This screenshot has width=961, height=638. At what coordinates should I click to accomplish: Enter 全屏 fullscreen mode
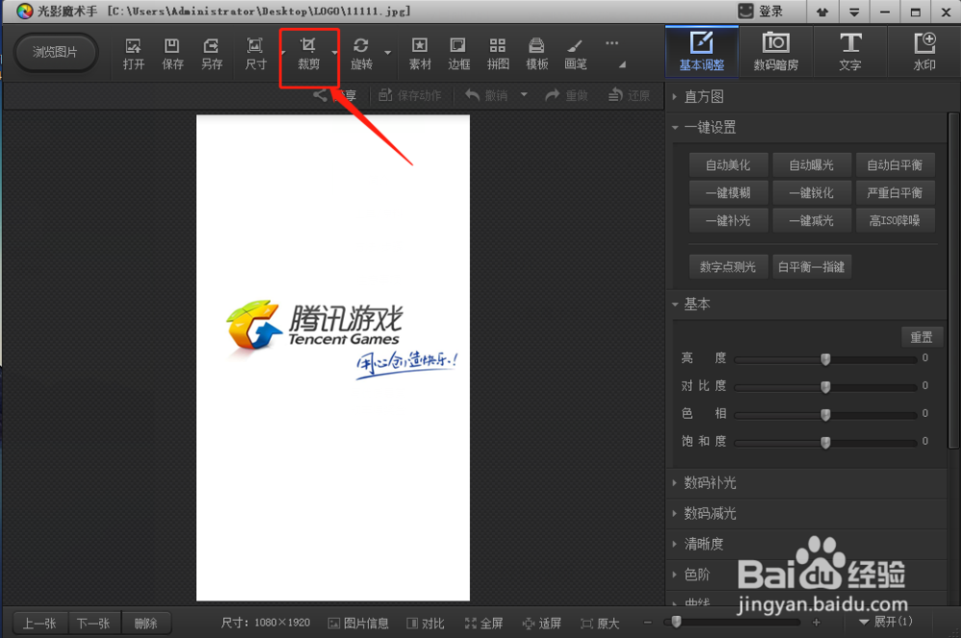(x=484, y=624)
